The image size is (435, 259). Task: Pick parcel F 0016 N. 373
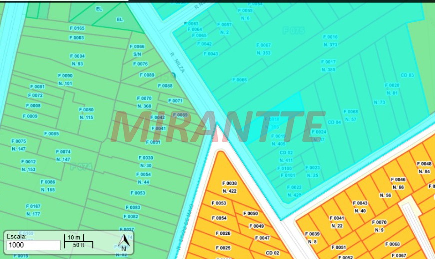click(x=330, y=41)
